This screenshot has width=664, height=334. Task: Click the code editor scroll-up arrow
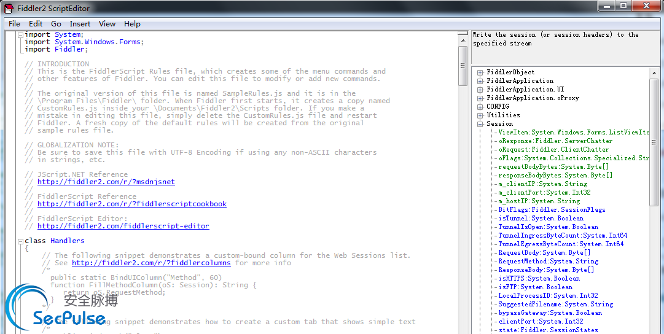[463, 39]
